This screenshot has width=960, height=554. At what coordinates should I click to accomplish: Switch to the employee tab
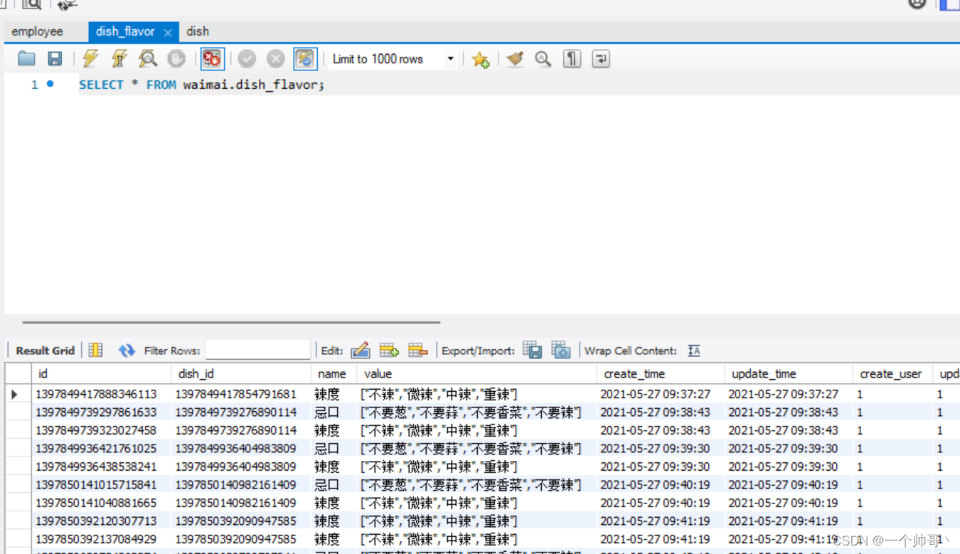tap(37, 31)
